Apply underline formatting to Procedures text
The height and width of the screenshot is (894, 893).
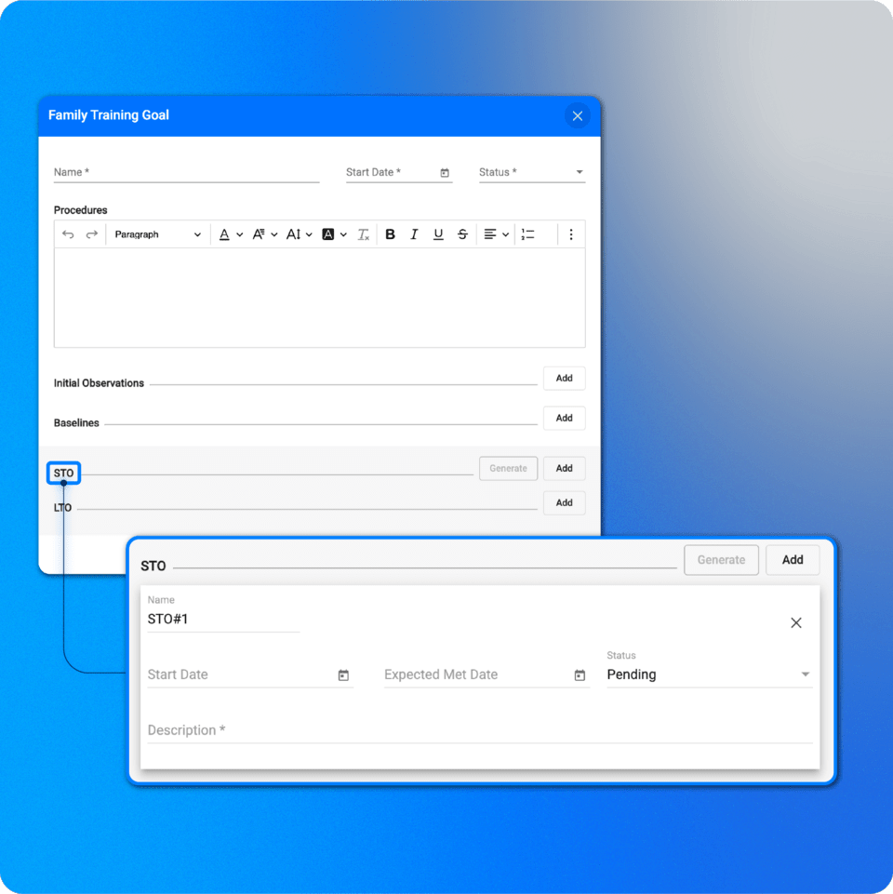(x=437, y=234)
